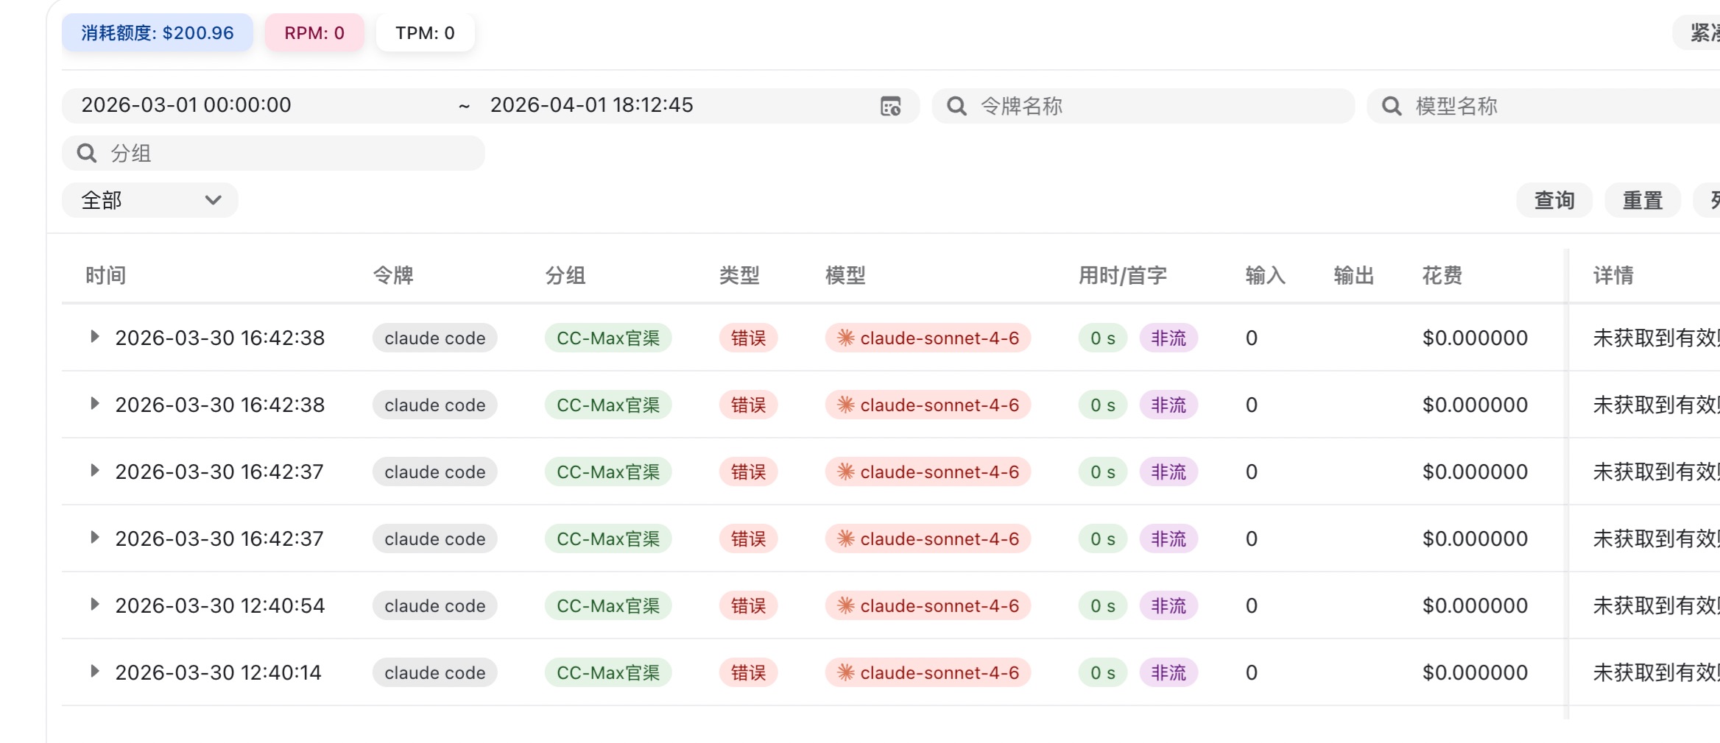
Task: Click the 查询 query button
Action: coord(1554,200)
